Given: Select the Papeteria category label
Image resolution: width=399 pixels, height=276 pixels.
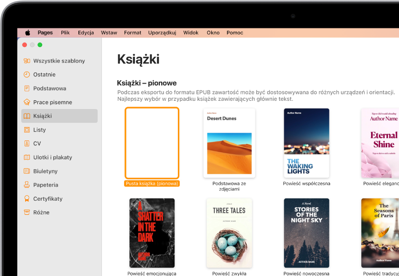Looking at the screenshot, I should [46, 185].
